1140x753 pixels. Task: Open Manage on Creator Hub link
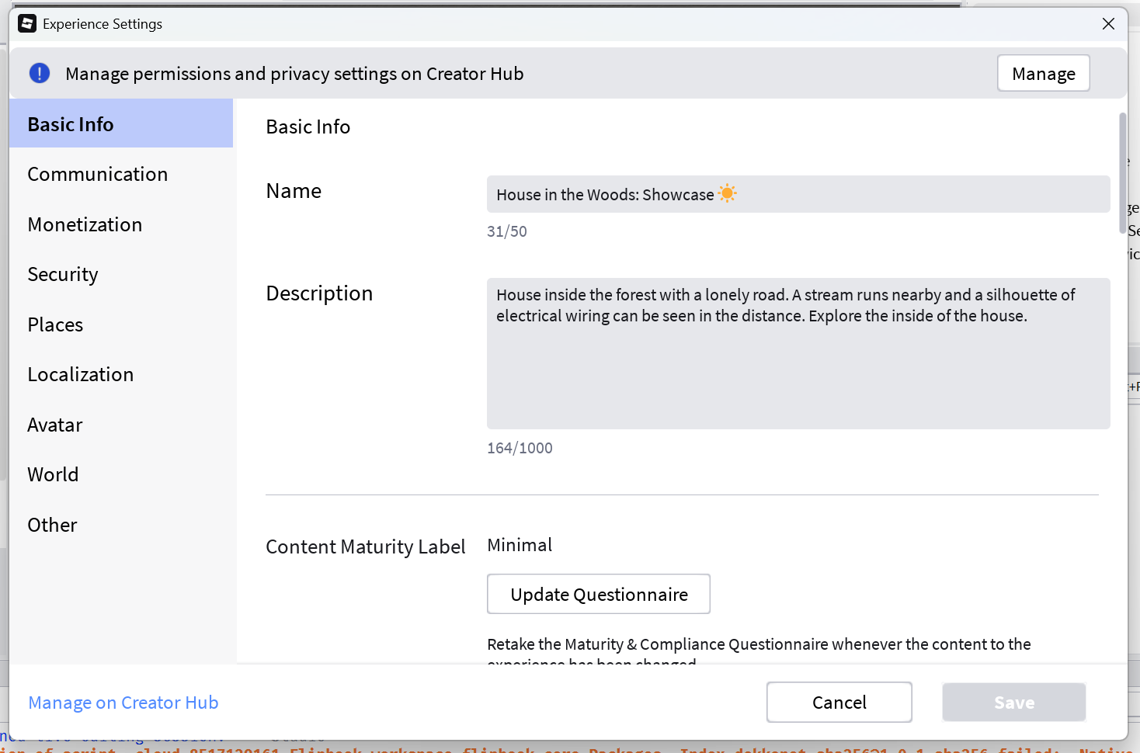[123, 703]
